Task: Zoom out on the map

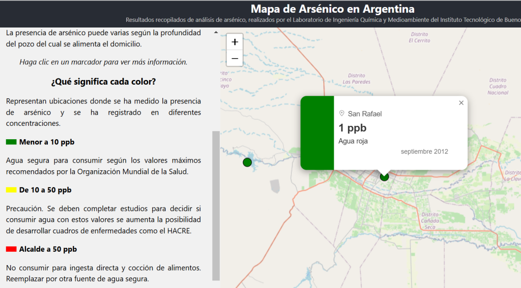Action: click(235, 58)
